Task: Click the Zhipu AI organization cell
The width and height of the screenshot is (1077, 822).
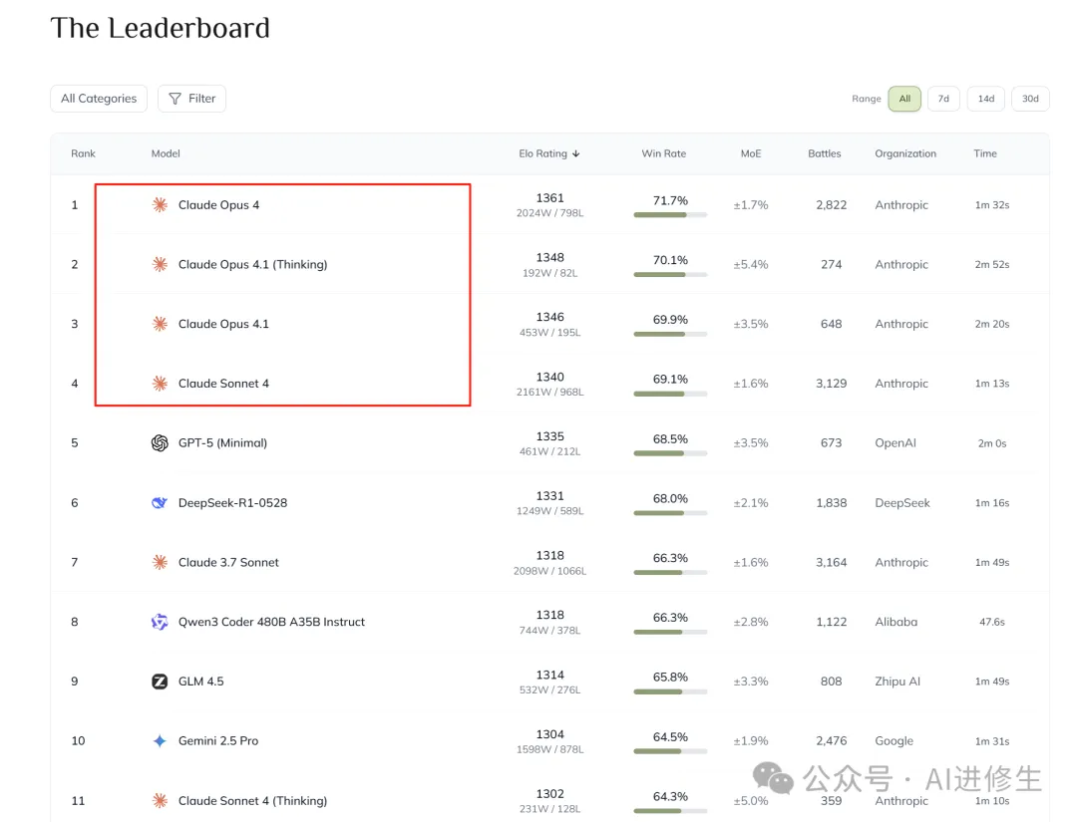Action: (897, 682)
